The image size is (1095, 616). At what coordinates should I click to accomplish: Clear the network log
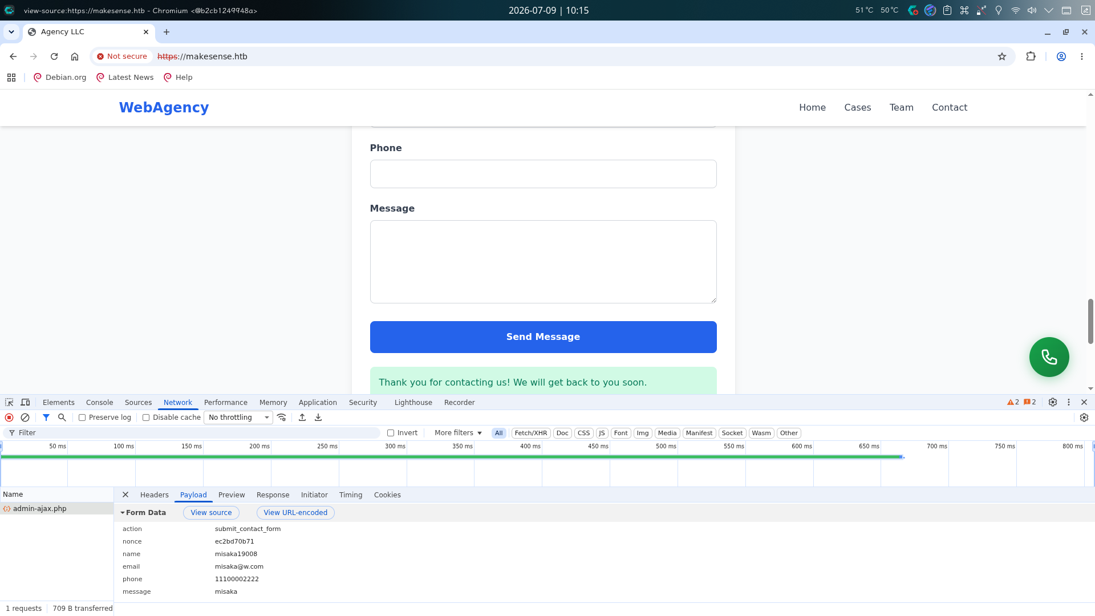pos(25,418)
